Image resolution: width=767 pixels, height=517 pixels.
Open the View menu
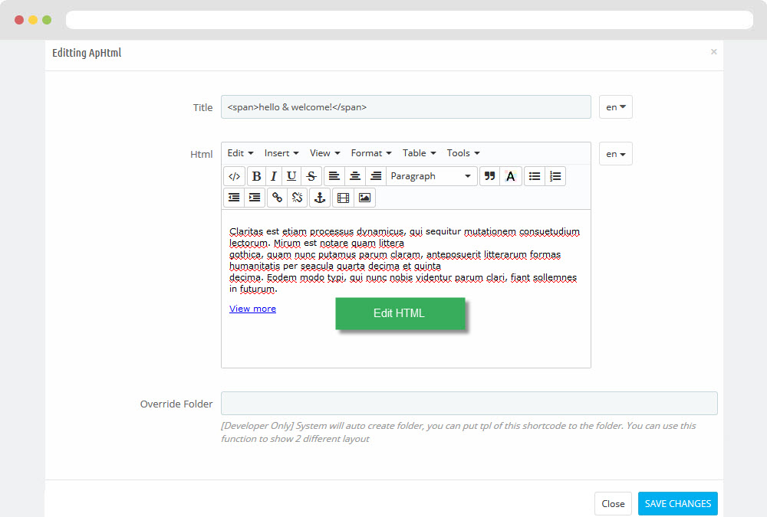324,153
